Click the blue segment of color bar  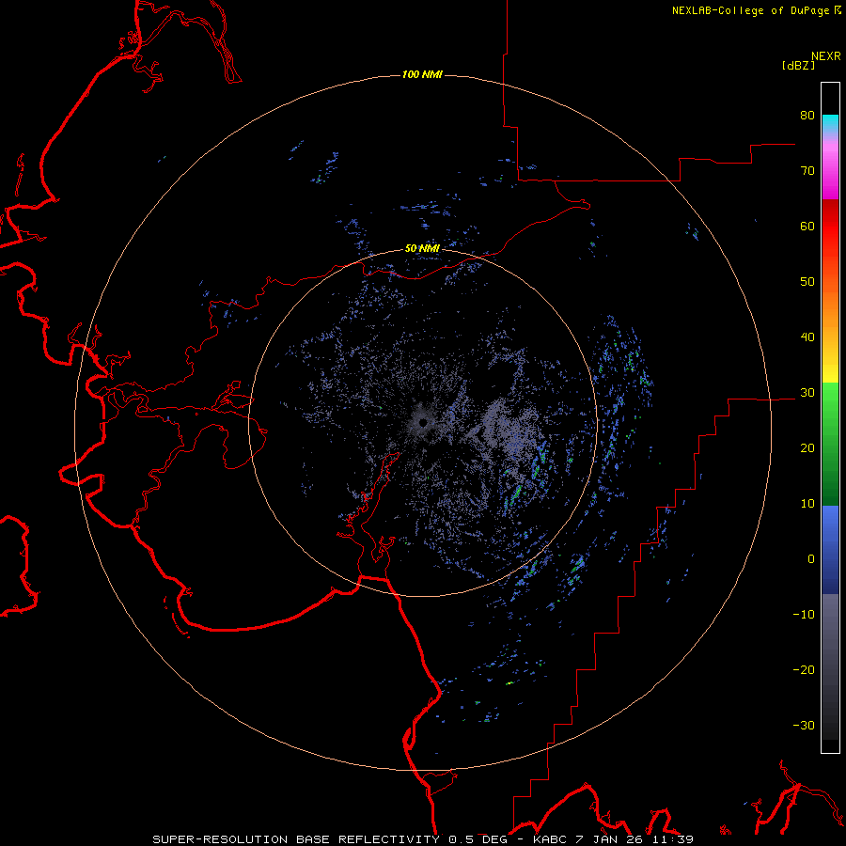pyautogui.click(x=830, y=550)
